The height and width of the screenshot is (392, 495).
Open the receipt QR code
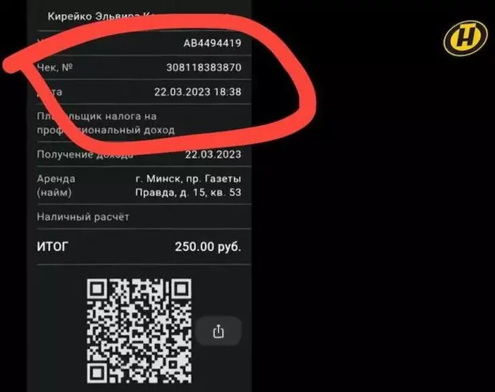pos(139,331)
